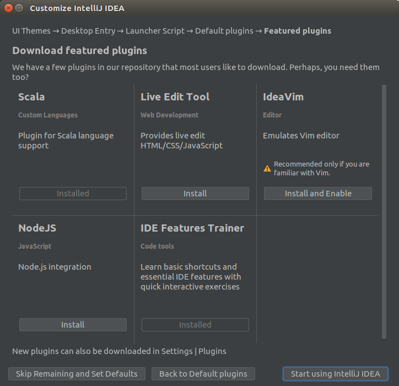Screen dimensions: 399x386
Task: Select Desktop Entry breadcrumb step
Action: point(88,31)
